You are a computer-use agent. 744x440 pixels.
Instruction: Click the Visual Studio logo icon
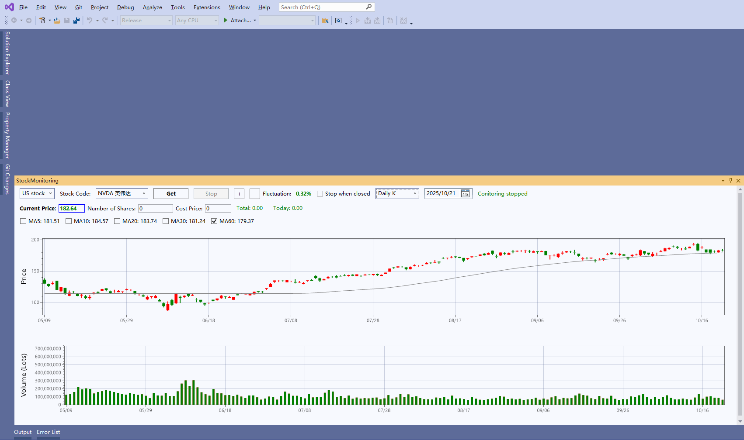(x=9, y=7)
